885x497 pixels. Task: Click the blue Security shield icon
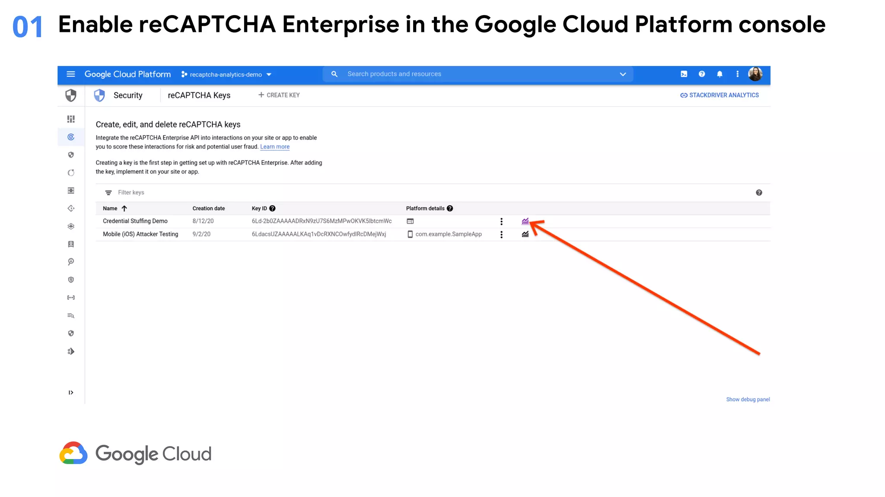[x=99, y=95]
